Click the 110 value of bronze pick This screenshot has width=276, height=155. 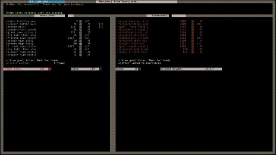pyautogui.click(x=73, y=27)
